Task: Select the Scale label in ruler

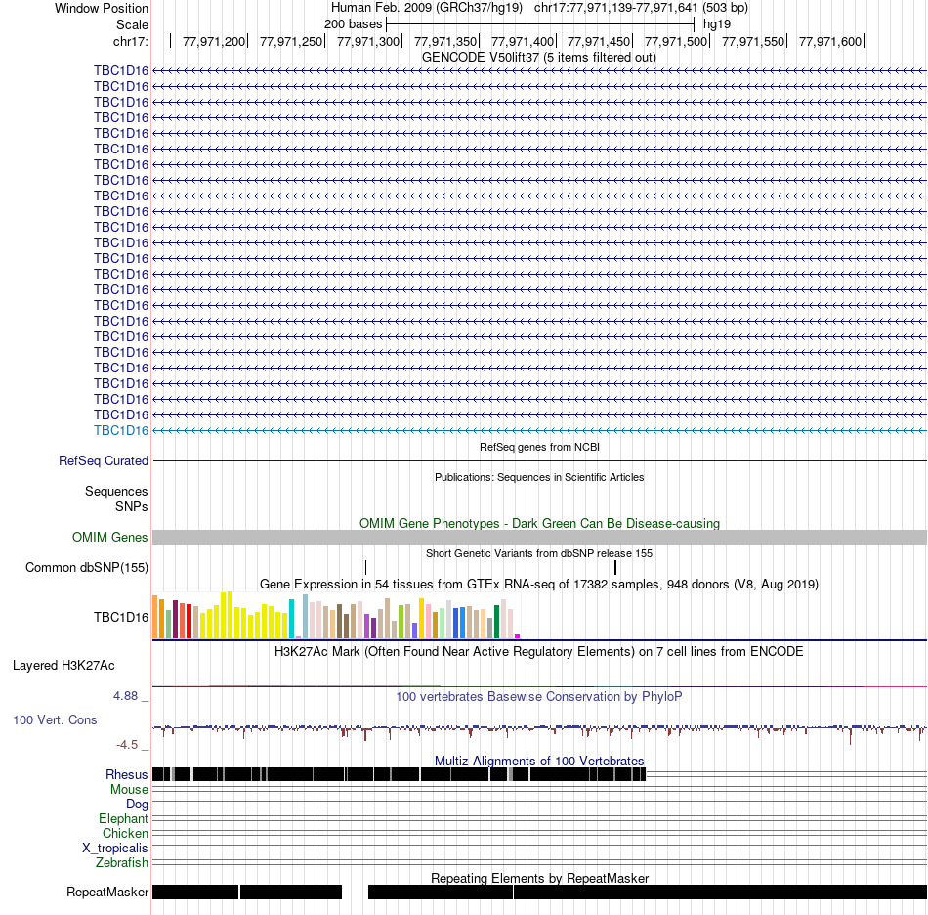Action: (x=132, y=24)
